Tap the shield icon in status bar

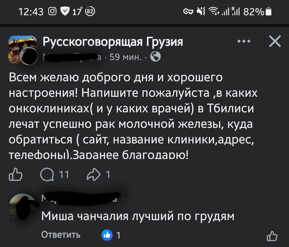click(x=65, y=12)
